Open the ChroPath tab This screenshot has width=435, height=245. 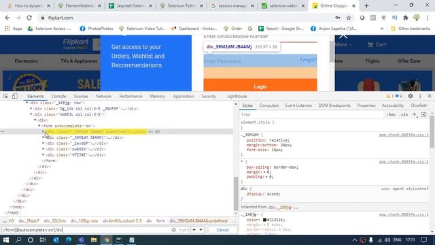419,105
